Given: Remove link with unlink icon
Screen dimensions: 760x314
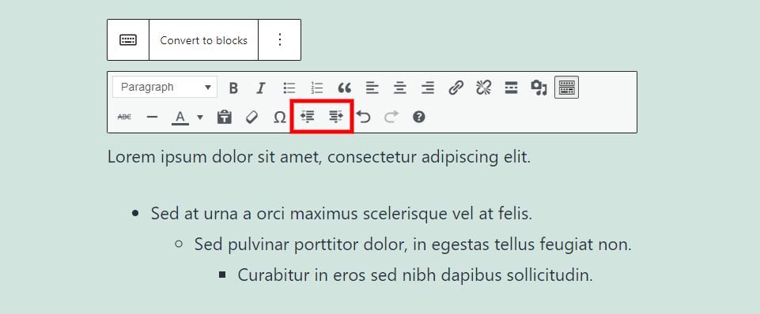Looking at the screenshot, I should (483, 88).
